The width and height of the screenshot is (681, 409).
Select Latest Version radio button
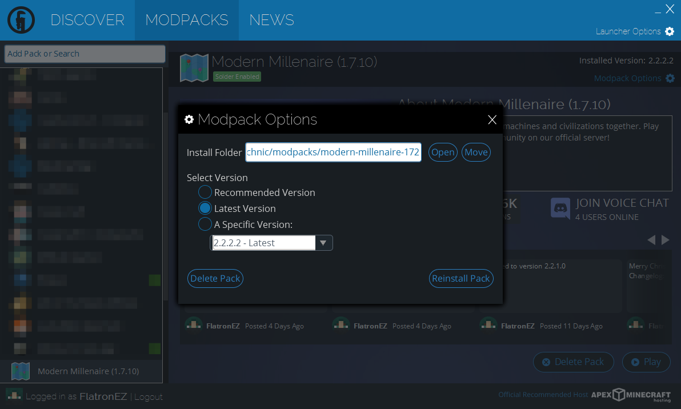205,208
